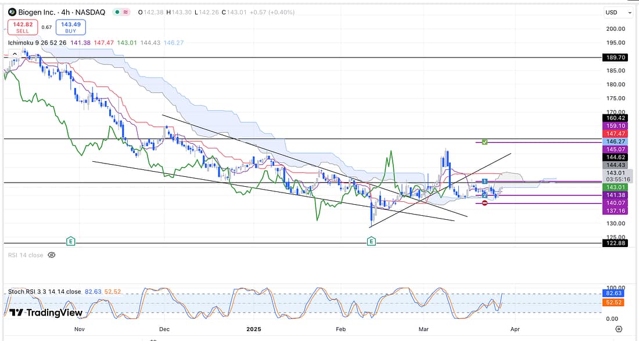Click the purple 137.16 price axis label

[x=615, y=211]
